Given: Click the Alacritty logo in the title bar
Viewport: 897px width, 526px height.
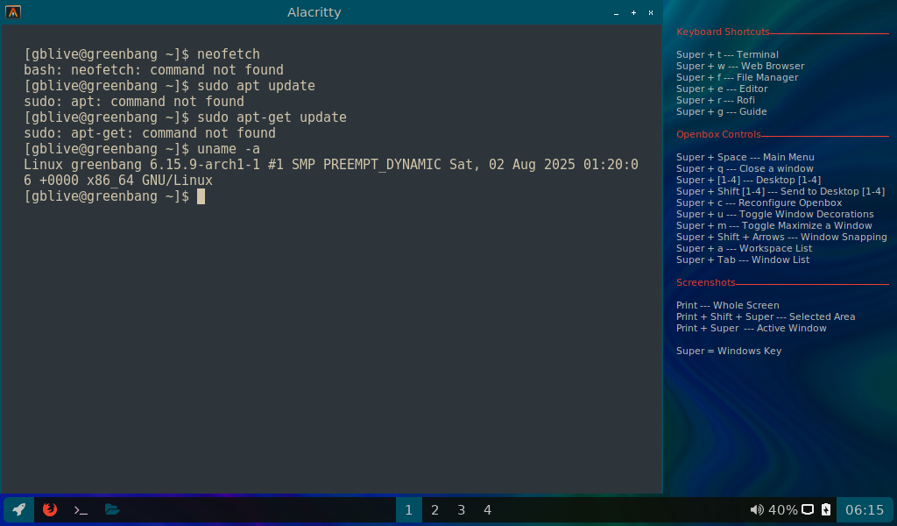Looking at the screenshot, I should tap(13, 12).
